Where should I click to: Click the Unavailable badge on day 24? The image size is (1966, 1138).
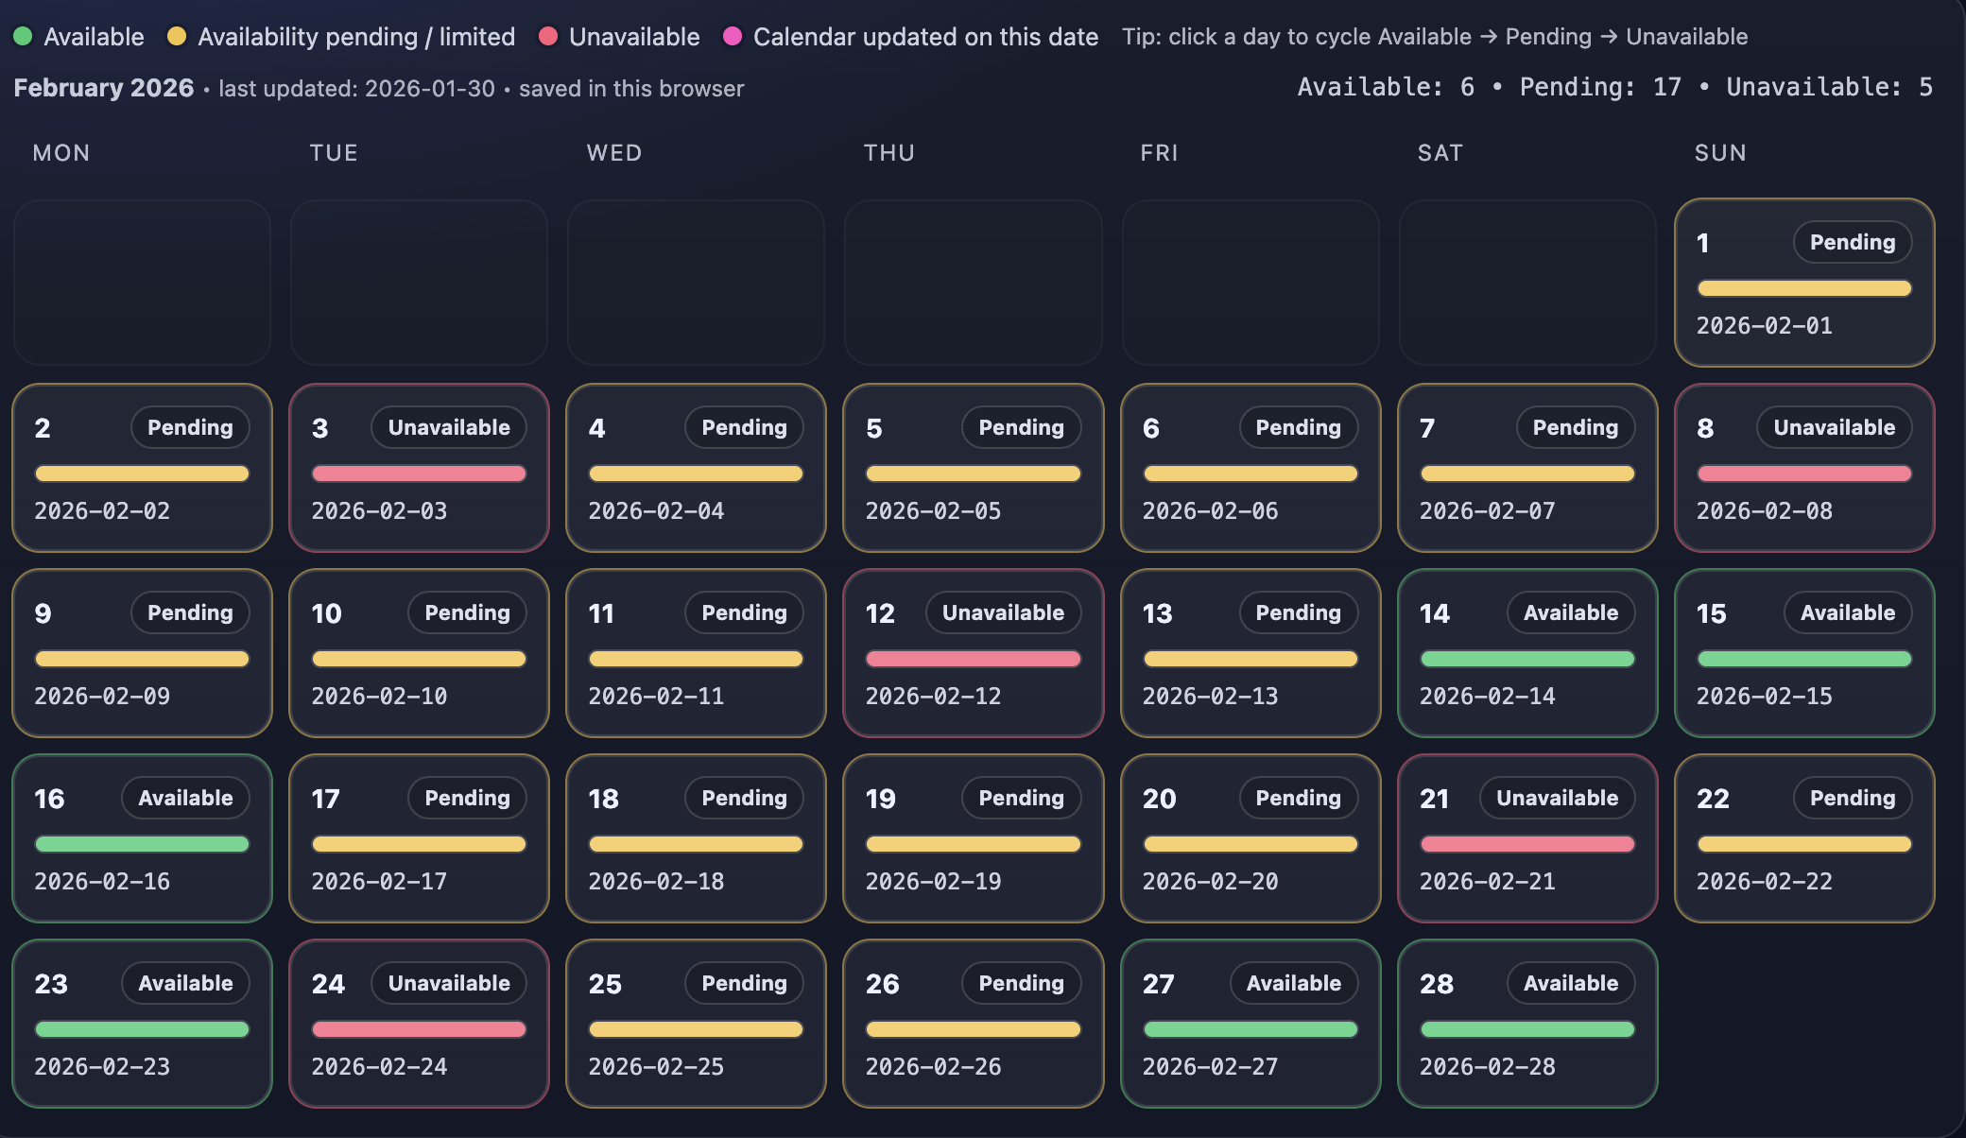[x=449, y=983]
